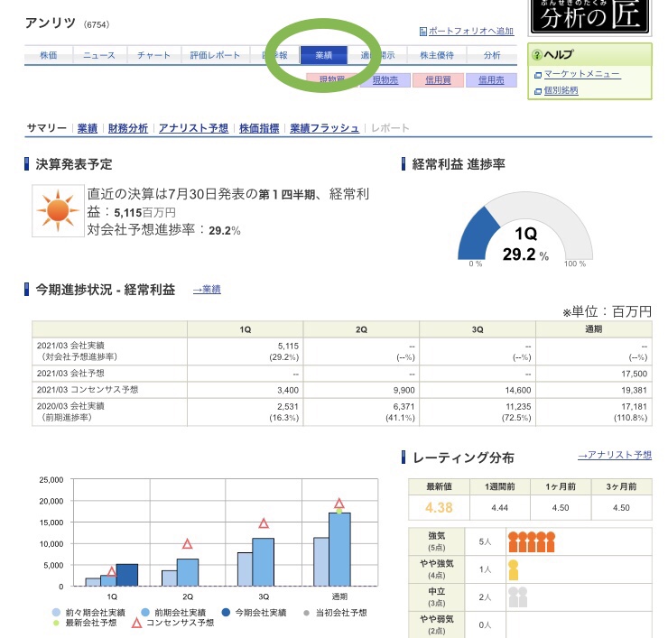Click the 19,381 consensus value
Image resolution: width=668 pixels, height=638 pixels.
click(634, 391)
